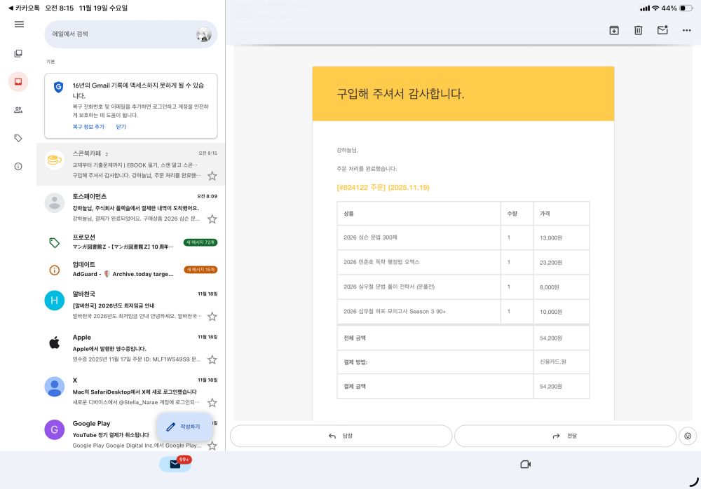Star the X login email
Image resolution: width=701 pixels, height=489 pixels.
click(212, 403)
